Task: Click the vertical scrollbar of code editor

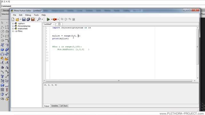Action: (197, 47)
